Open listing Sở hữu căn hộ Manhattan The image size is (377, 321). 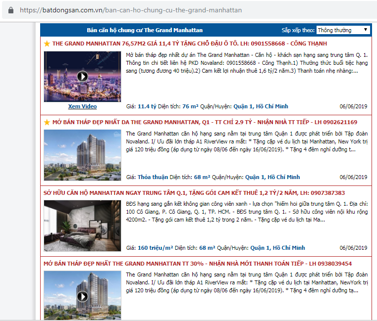click(194, 193)
